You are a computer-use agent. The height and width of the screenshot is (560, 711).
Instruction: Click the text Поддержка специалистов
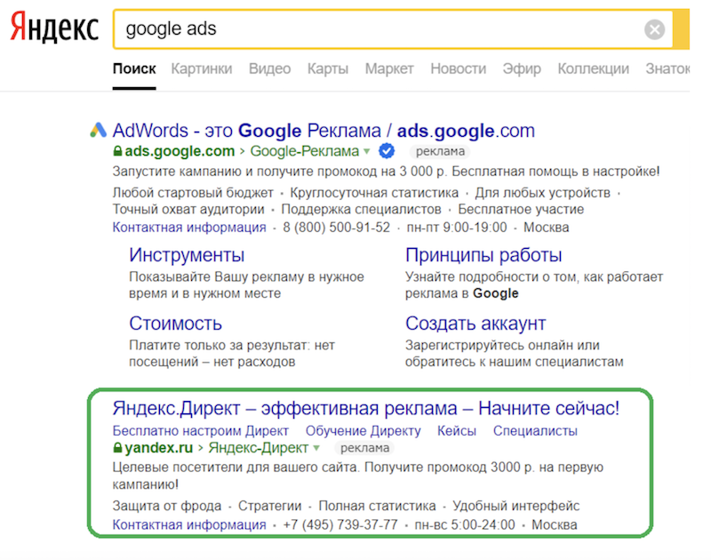[361, 209]
